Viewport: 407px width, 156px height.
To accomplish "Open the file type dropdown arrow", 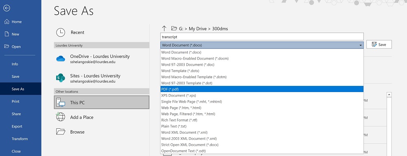I will point(361,45).
